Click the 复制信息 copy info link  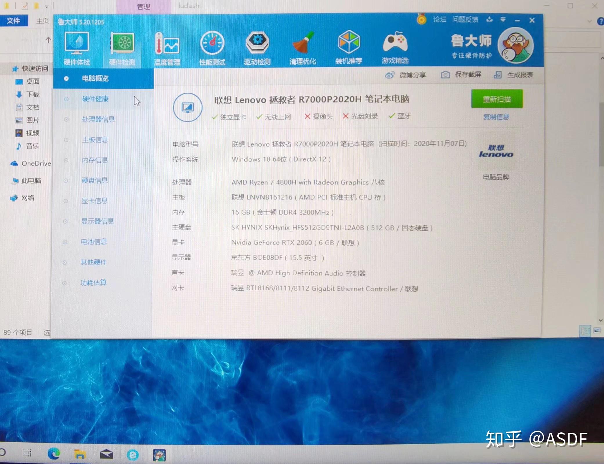coord(496,117)
